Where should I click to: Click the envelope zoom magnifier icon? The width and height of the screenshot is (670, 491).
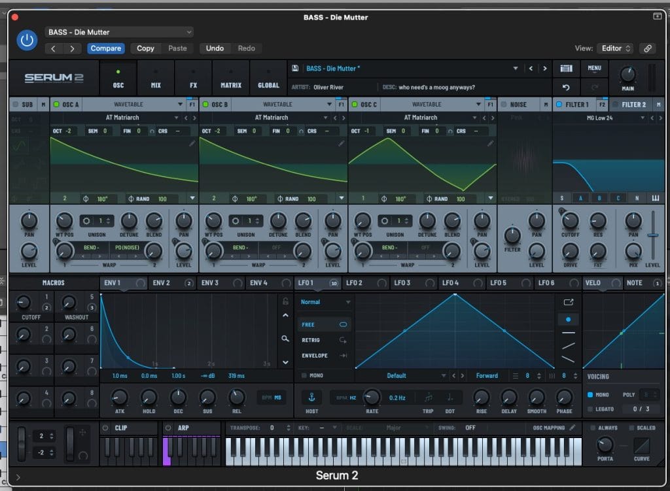[285, 339]
